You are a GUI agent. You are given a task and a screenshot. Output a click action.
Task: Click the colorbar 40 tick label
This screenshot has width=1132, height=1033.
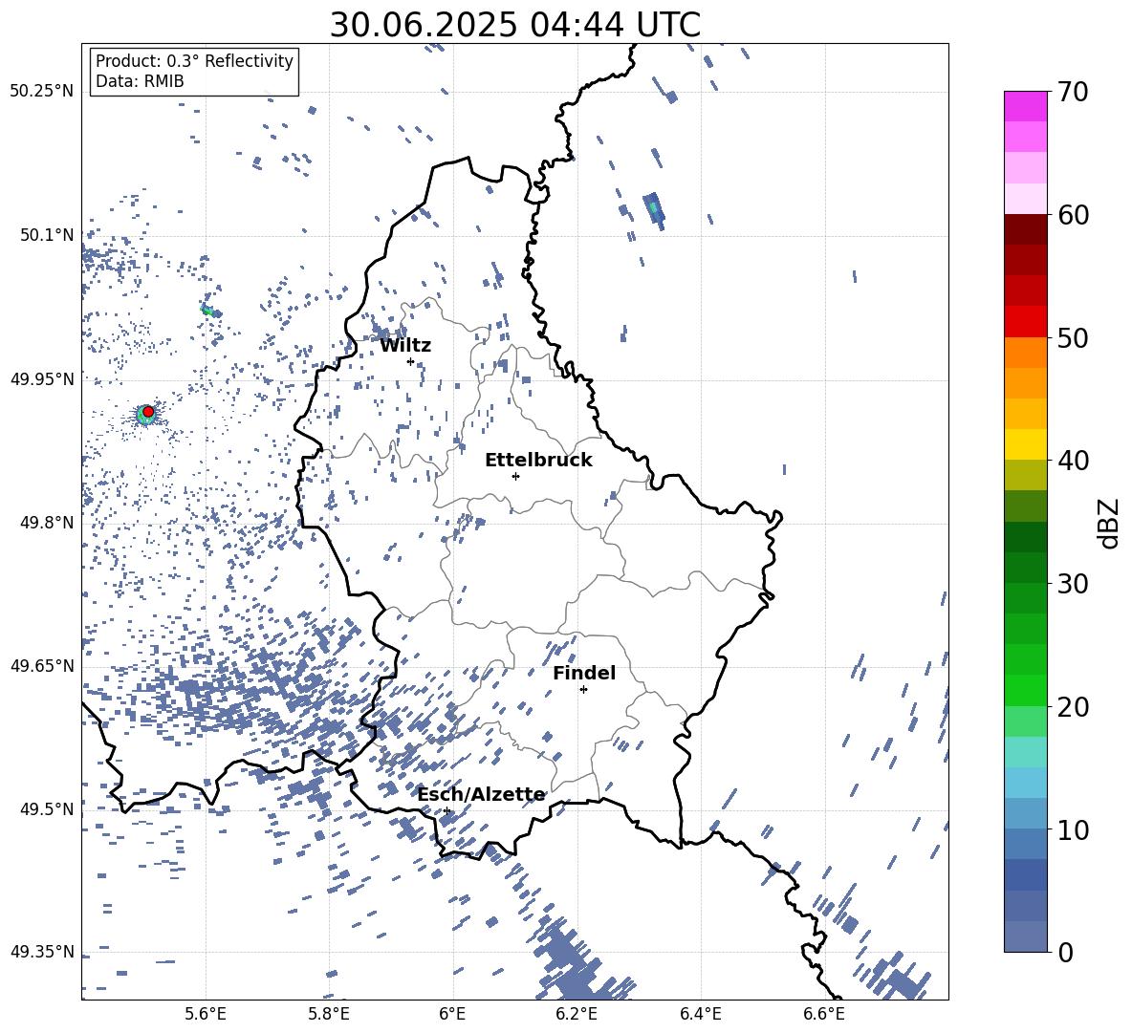pyautogui.click(x=1073, y=461)
